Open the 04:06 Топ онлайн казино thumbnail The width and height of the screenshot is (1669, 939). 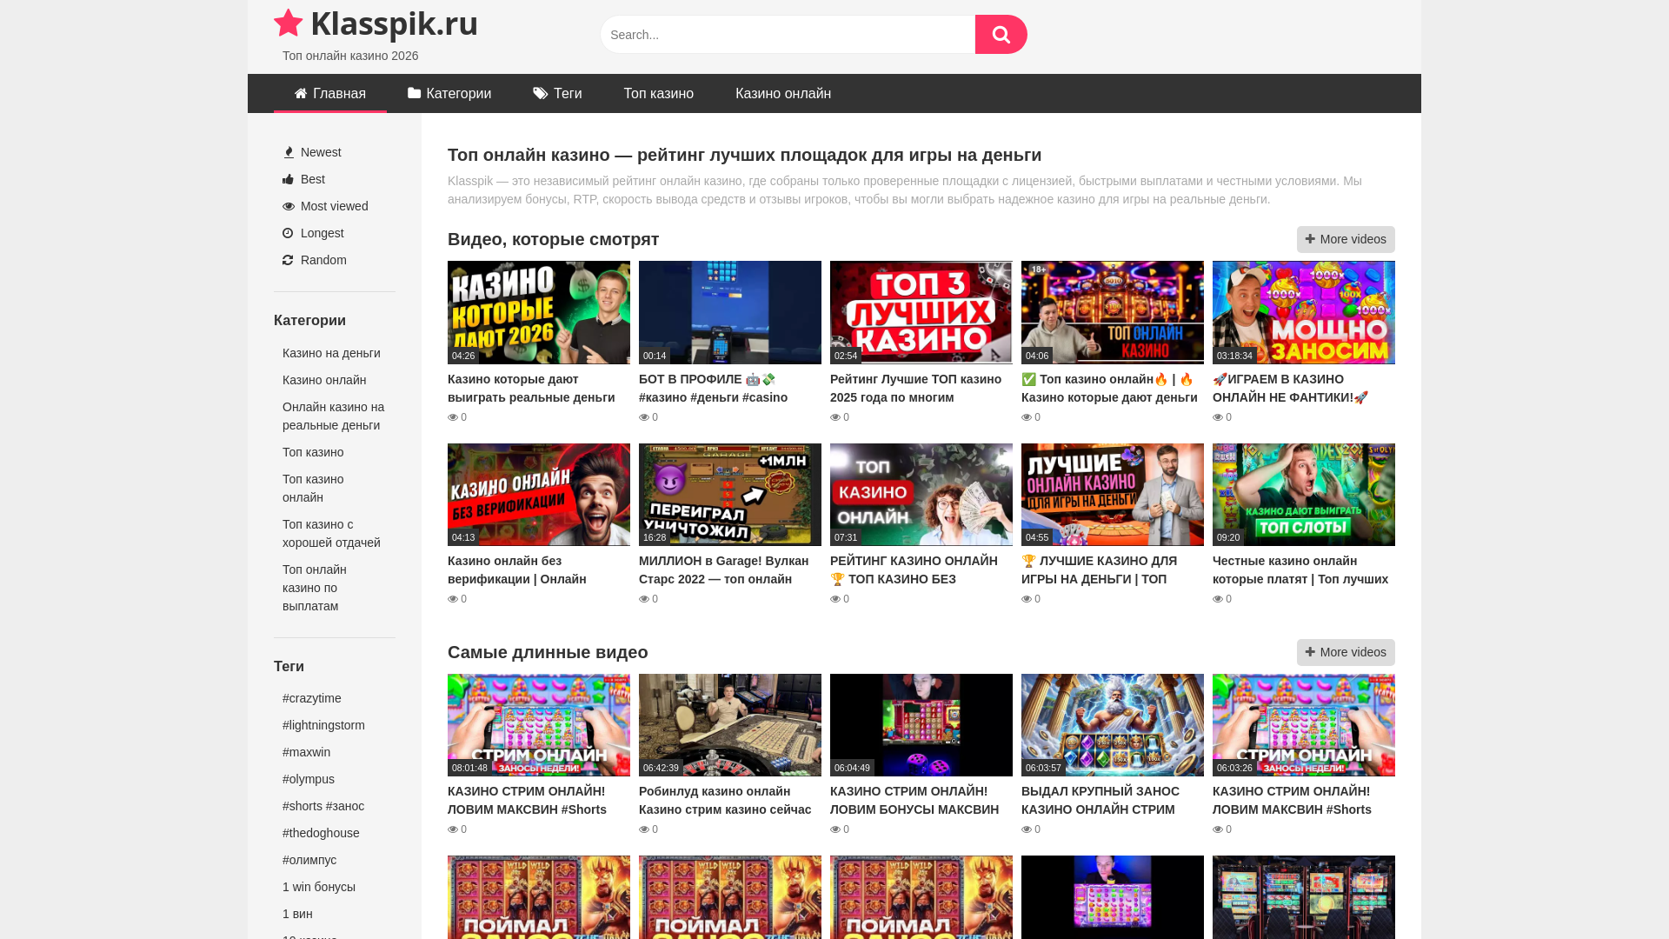point(1113,312)
